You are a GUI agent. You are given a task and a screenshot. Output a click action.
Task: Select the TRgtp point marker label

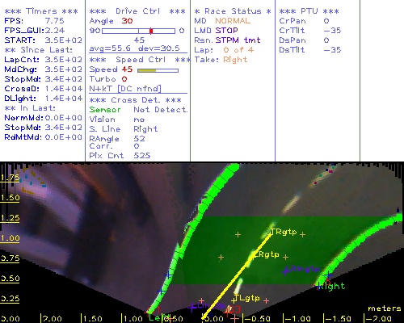(284, 232)
